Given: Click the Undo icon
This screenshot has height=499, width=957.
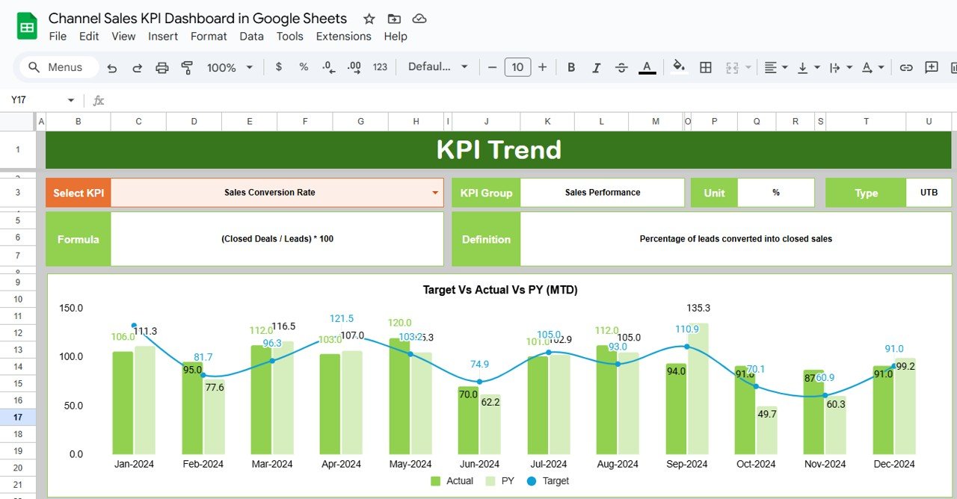Looking at the screenshot, I should pos(112,67).
